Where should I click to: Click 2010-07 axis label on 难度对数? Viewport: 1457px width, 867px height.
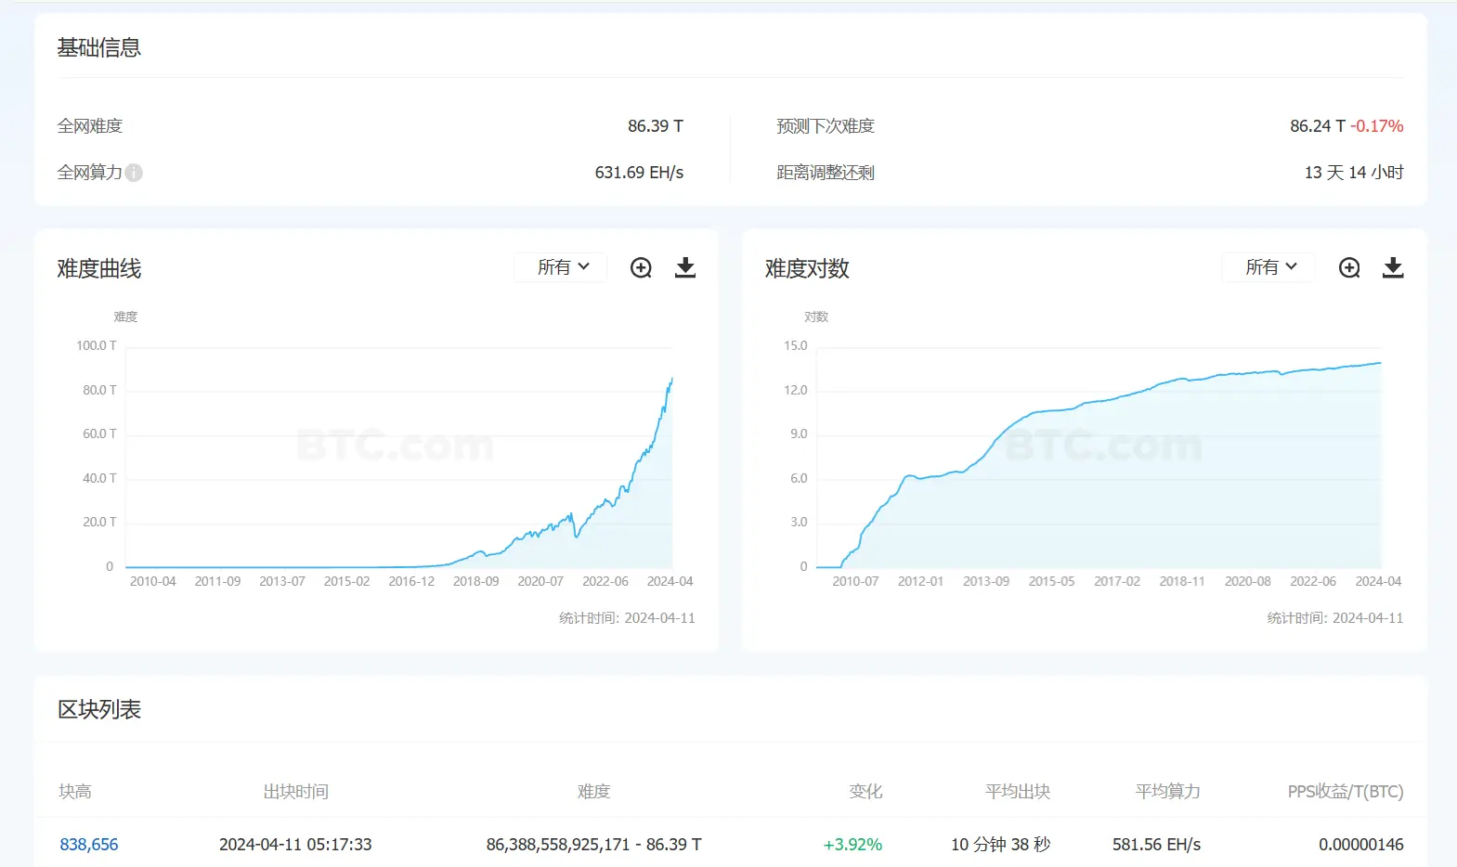pos(855,581)
